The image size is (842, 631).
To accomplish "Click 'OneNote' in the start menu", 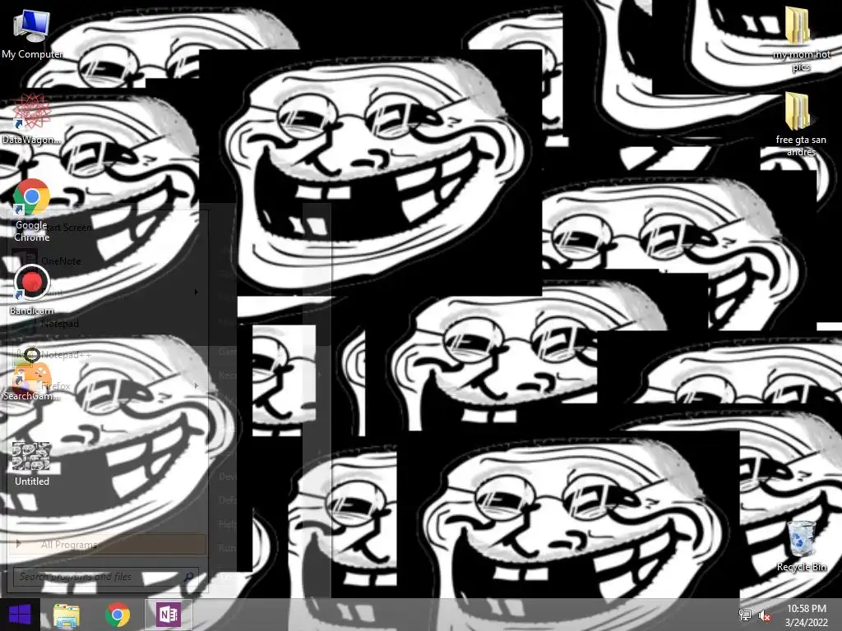I will click(x=108, y=260).
